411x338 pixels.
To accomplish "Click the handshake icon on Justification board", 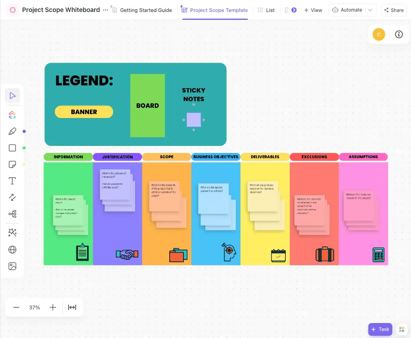I will pos(127,254).
